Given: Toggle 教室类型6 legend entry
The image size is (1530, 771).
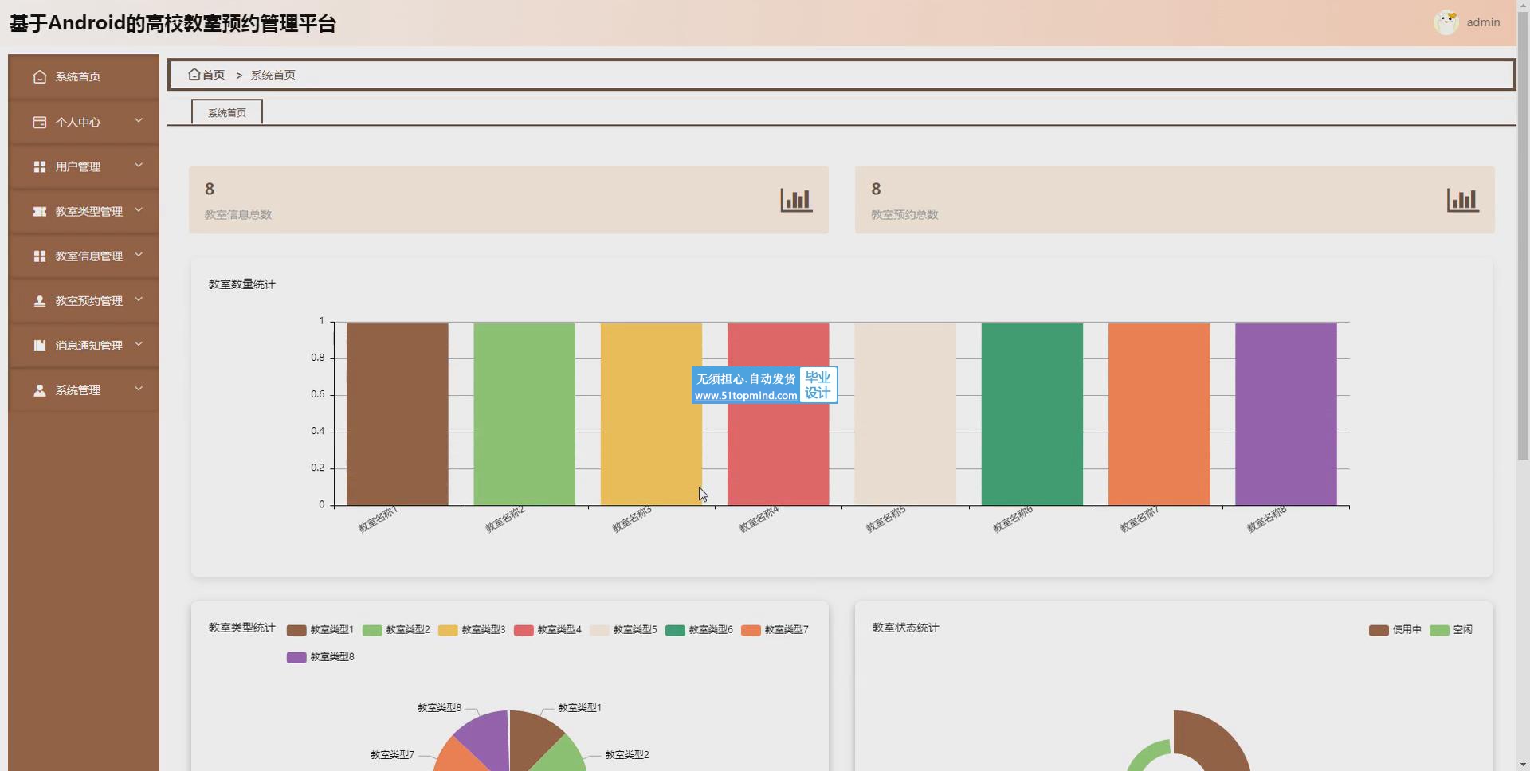Looking at the screenshot, I should [699, 630].
